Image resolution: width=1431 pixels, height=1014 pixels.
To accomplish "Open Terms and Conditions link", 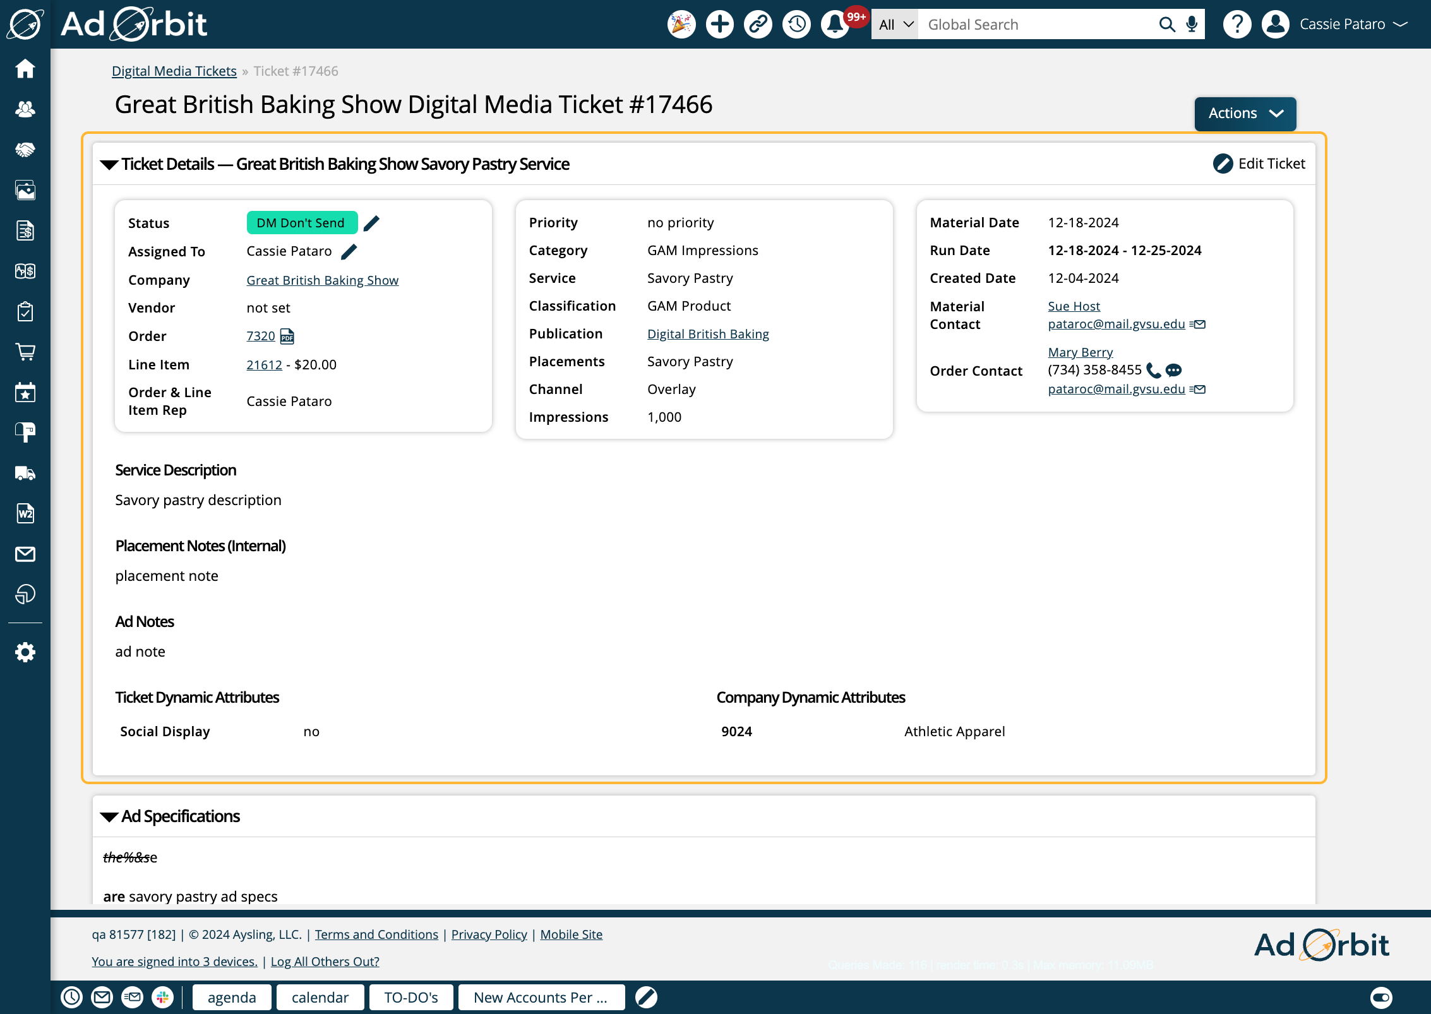I will (376, 934).
